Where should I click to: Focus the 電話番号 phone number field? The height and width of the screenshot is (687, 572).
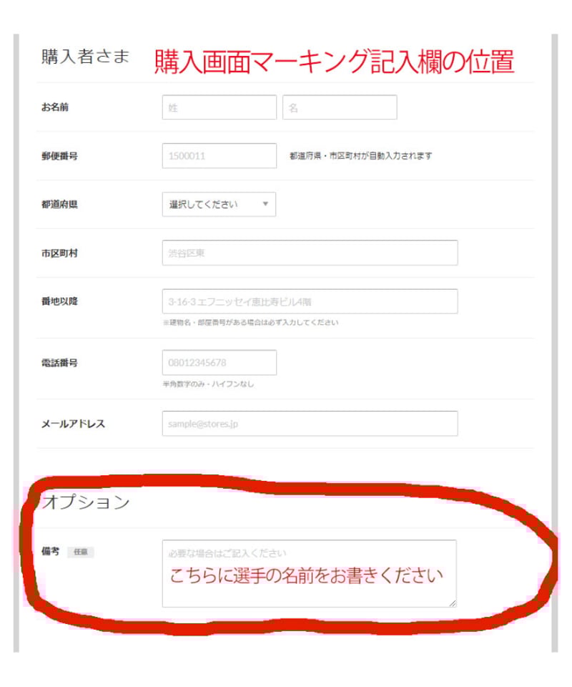[x=220, y=362]
